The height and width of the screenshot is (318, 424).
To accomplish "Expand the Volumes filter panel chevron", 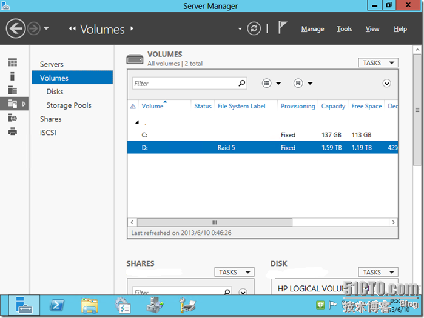I will [386, 83].
